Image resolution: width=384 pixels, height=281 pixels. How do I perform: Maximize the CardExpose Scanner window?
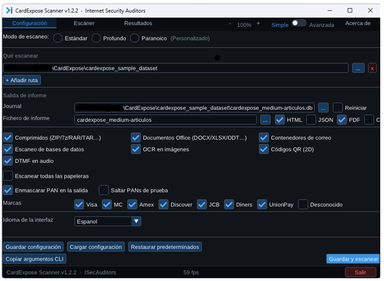coord(350,10)
